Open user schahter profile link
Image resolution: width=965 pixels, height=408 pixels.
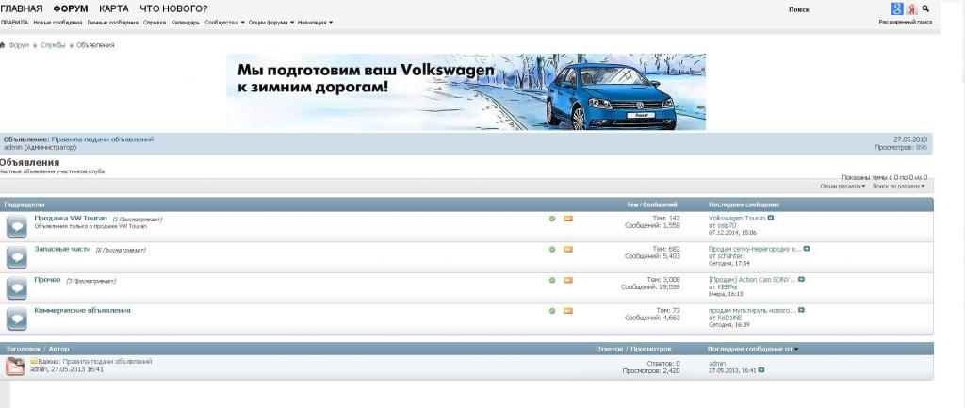730,256
